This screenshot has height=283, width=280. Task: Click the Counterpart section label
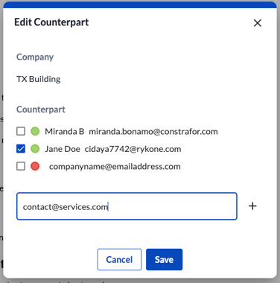tap(41, 109)
